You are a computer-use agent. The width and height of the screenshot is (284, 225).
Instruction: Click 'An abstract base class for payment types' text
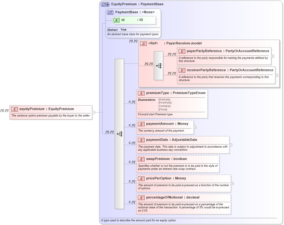[x=133, y=34]
